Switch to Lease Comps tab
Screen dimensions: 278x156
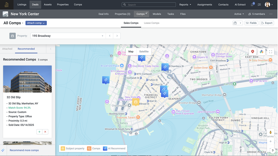151,23
